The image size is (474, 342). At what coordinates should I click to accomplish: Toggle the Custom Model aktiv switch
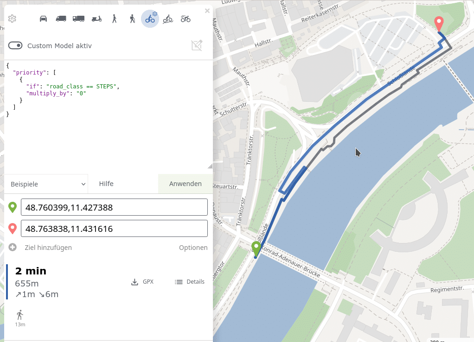[x=15, y=45]
